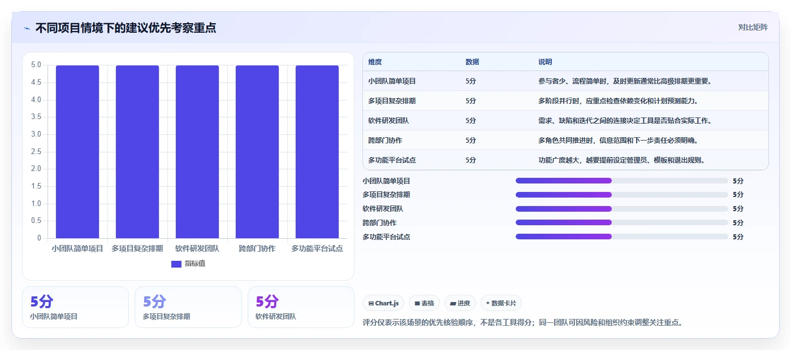Image resolution: width=791 pixels, height=350 pixels.
Task: Click the 表格 tag chip
Action: (424, 303)
